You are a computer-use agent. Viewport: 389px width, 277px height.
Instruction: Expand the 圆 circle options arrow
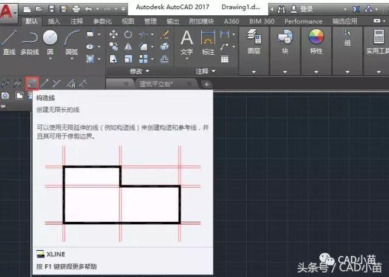click(50, 59)
